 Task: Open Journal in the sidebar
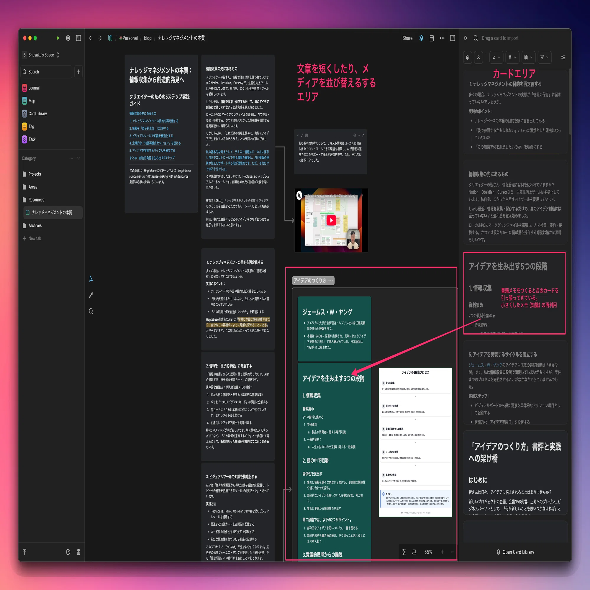coord(31,88)
